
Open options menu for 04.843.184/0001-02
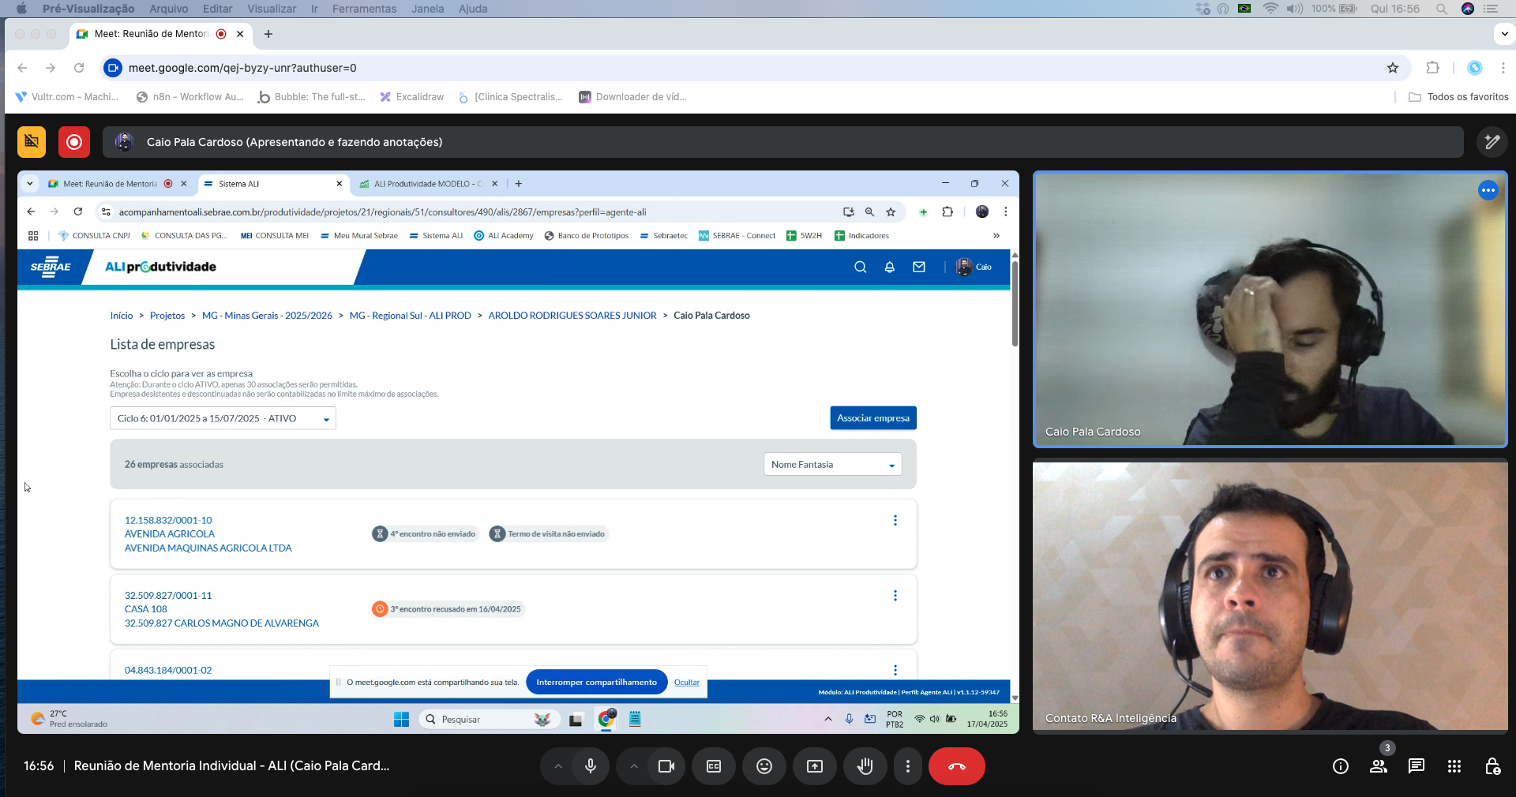(x=895, y=670)
